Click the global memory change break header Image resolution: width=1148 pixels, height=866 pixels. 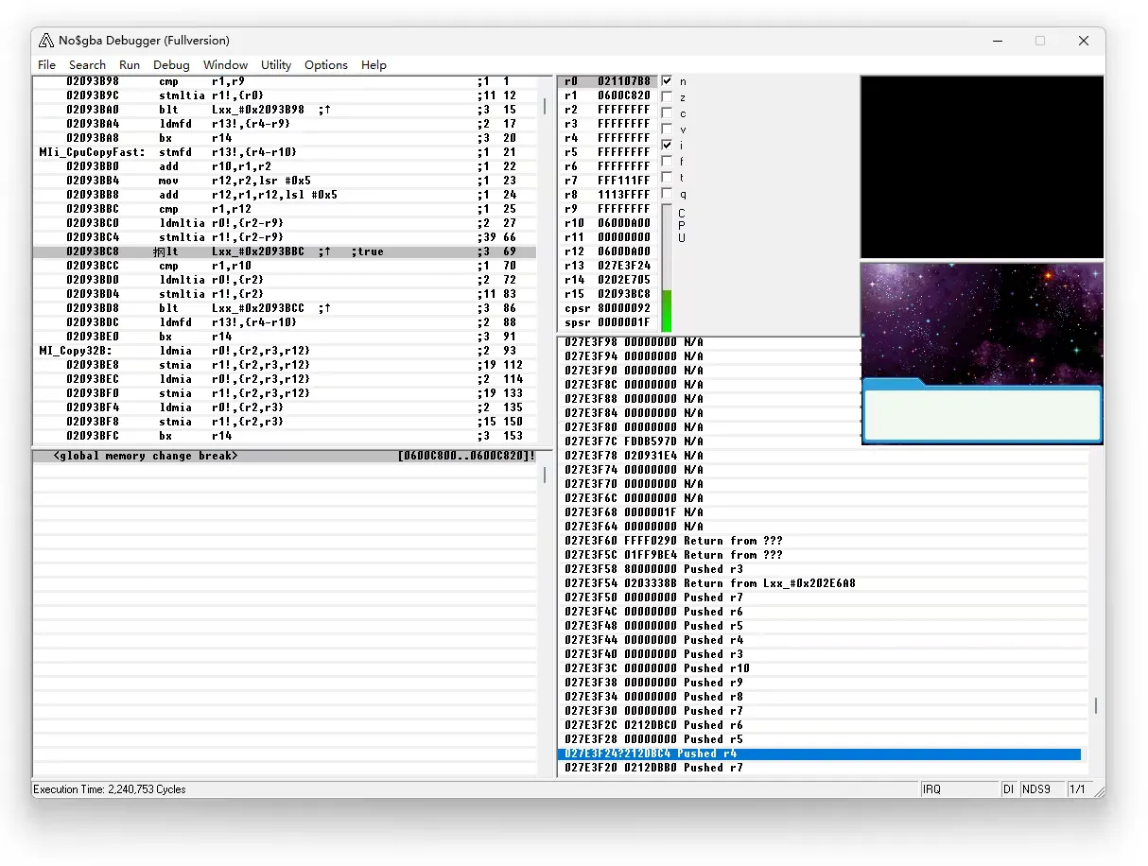284,456
